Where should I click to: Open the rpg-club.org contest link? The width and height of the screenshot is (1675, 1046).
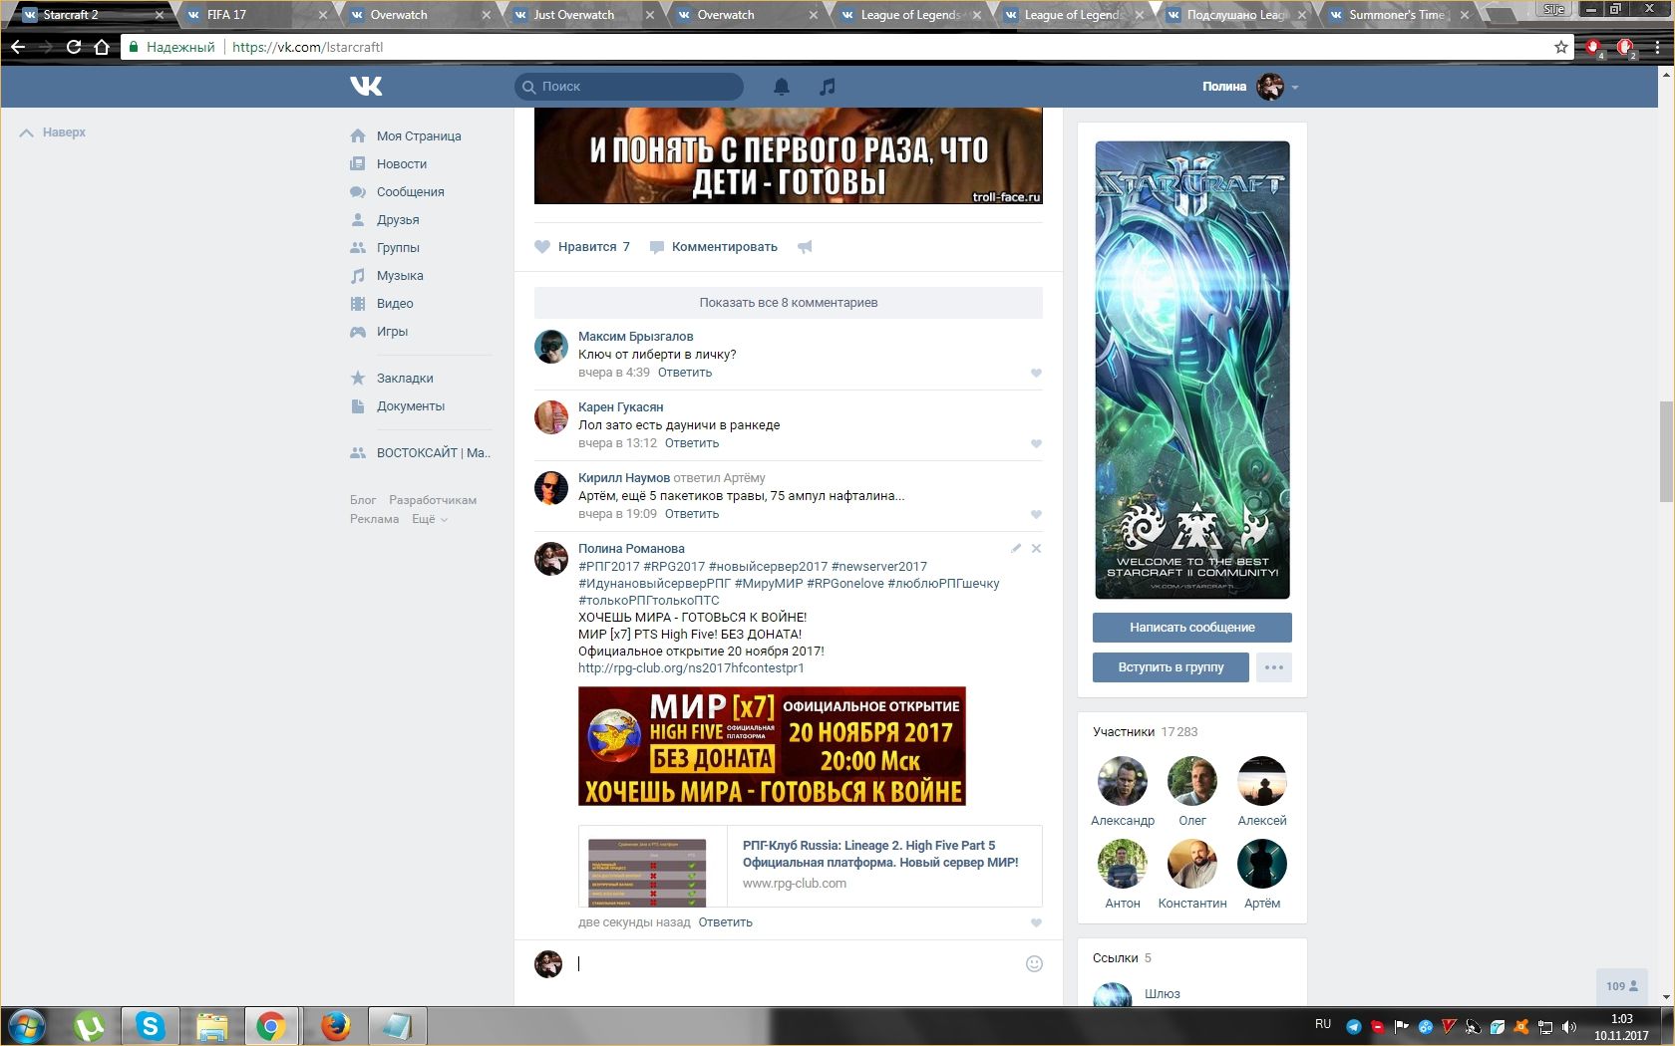(x=691, y=668)
